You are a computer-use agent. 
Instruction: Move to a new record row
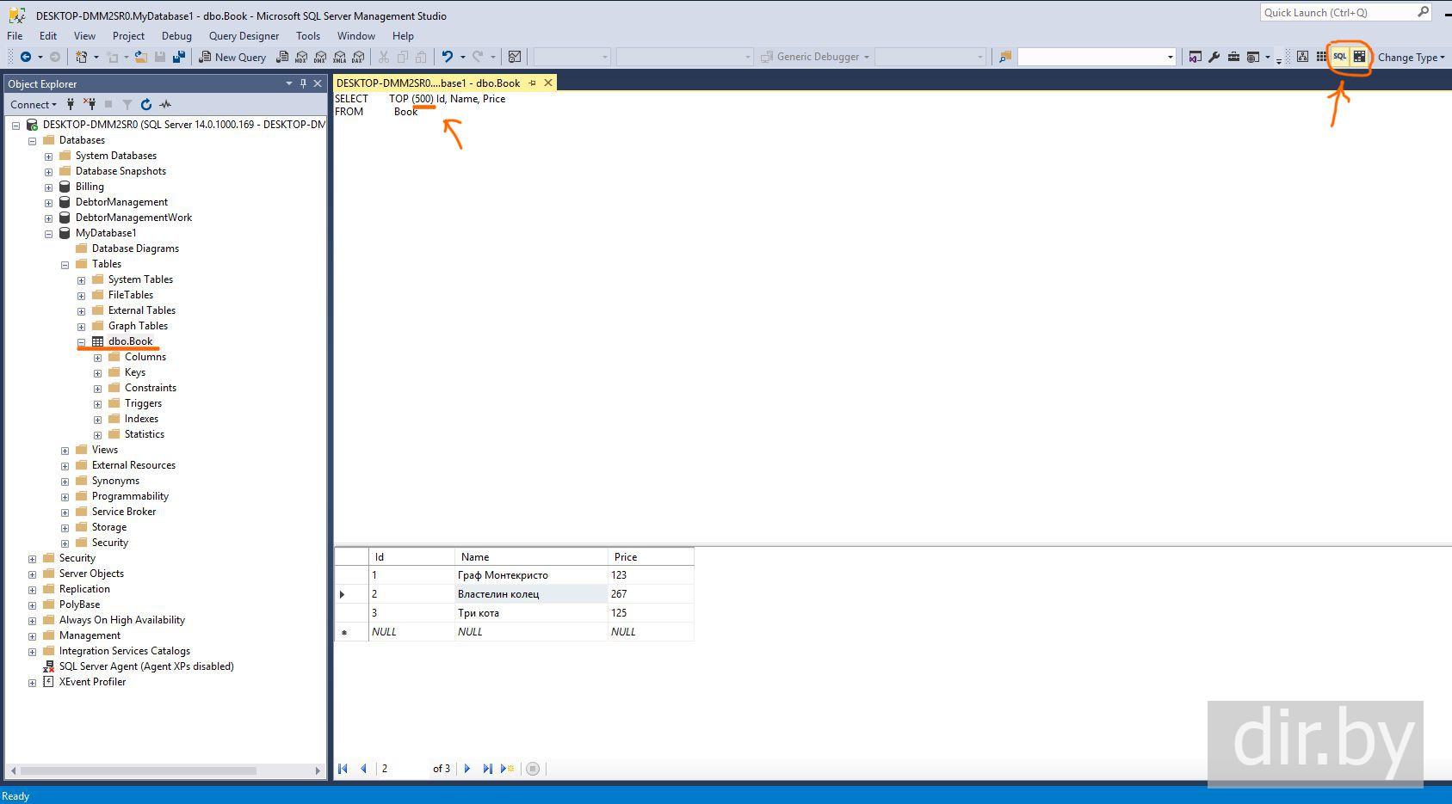pyautogui.click(x=507, y=769)
